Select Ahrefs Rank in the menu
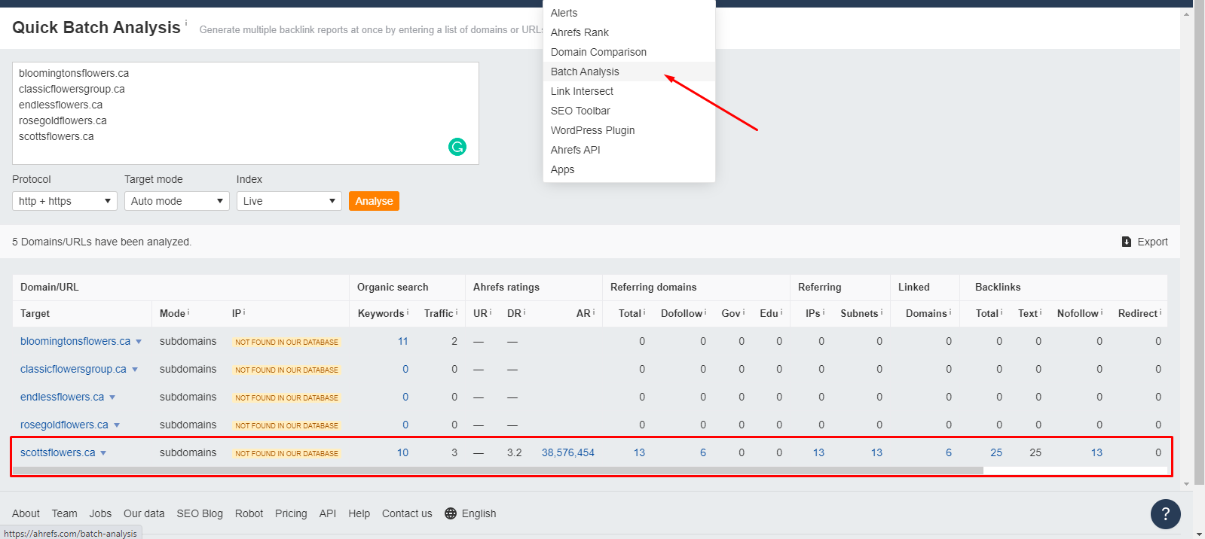Viewport: 1205px width, 539px height. [629, 32]
